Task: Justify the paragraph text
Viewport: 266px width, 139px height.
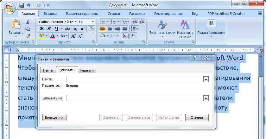Action: 125,29
